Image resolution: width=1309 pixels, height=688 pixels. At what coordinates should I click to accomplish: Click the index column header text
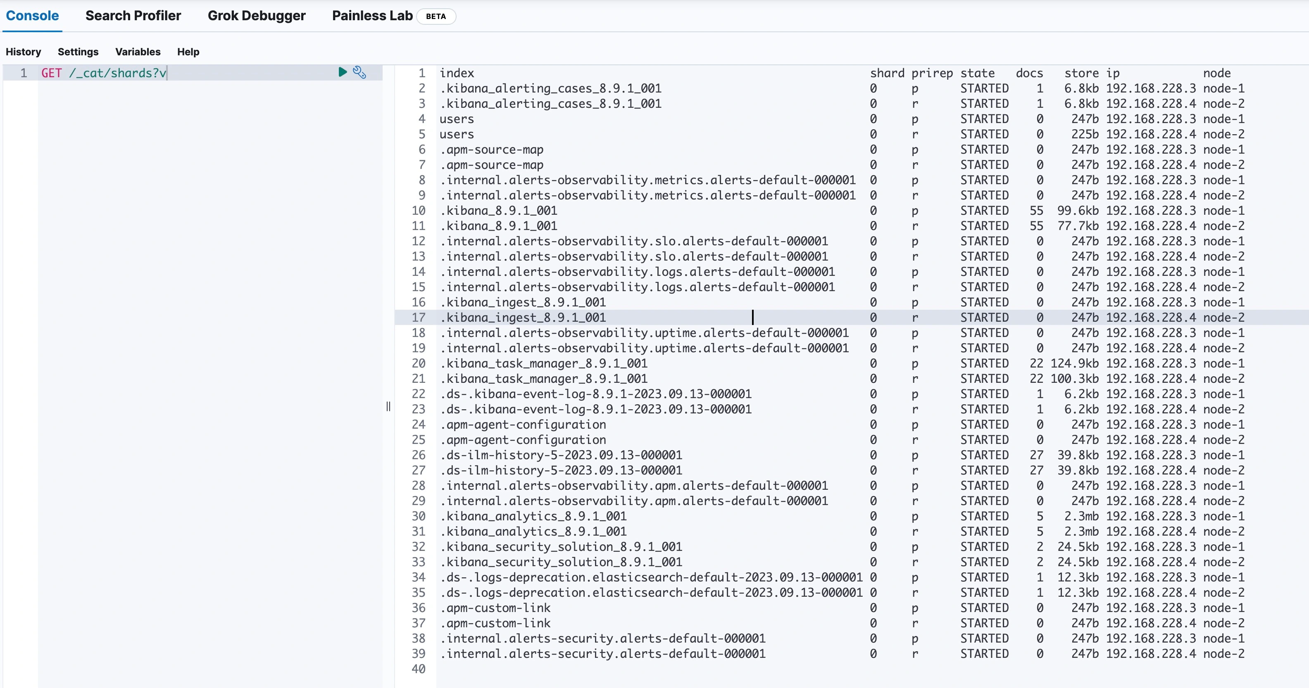[x=456, y=73]
